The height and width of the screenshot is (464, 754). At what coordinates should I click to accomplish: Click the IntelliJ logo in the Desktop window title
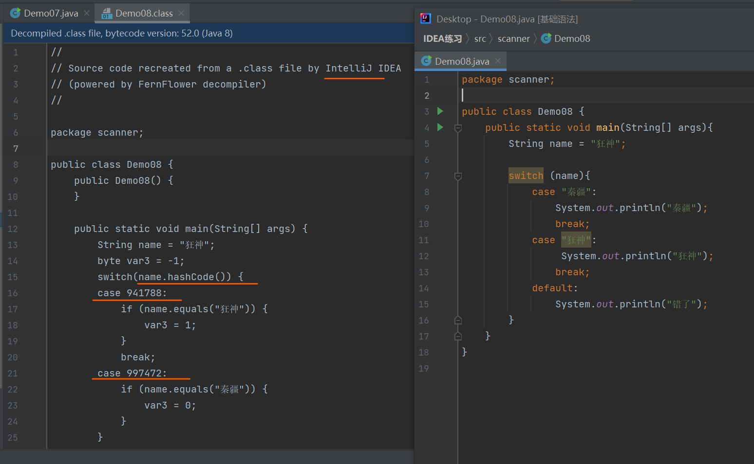pos(426,19)
